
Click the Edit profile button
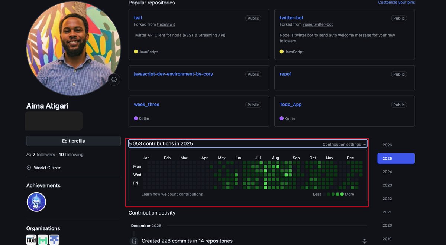point(73,141)
